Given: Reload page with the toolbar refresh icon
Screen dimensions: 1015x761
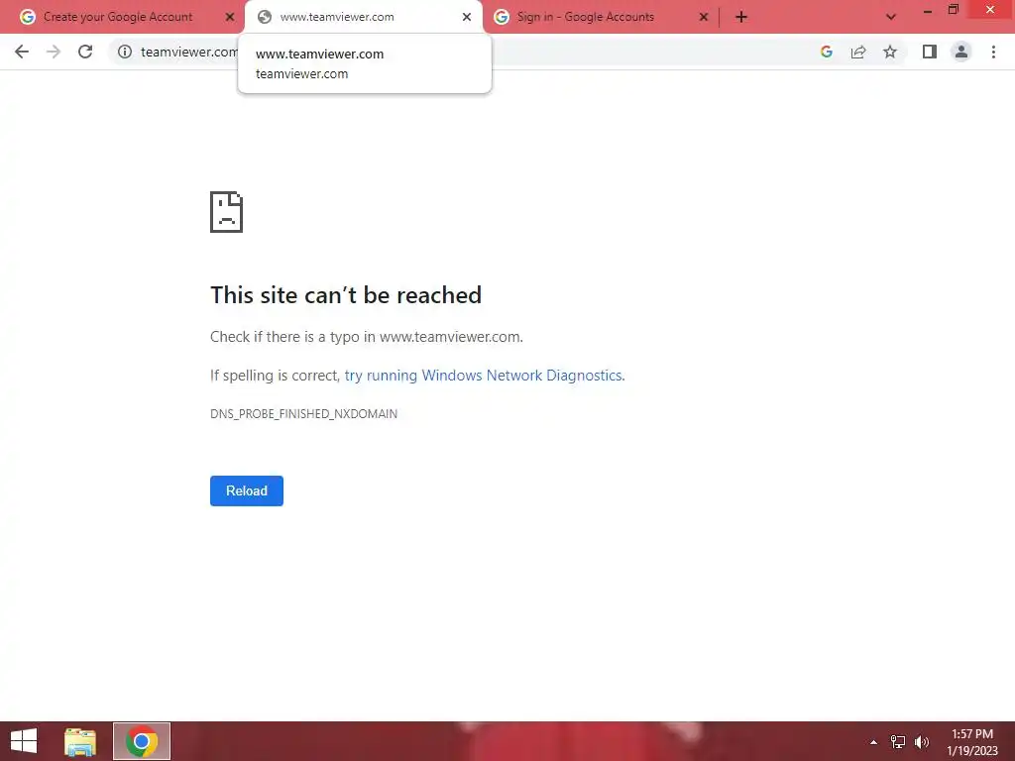Looking at the screenshot, I should tap(85, 52).
